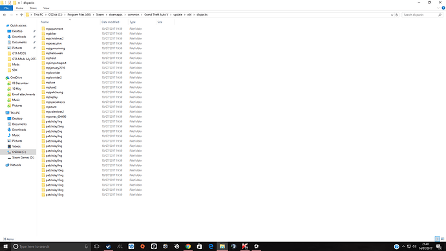Go up one folder level
446x251 pixels.
21,15
